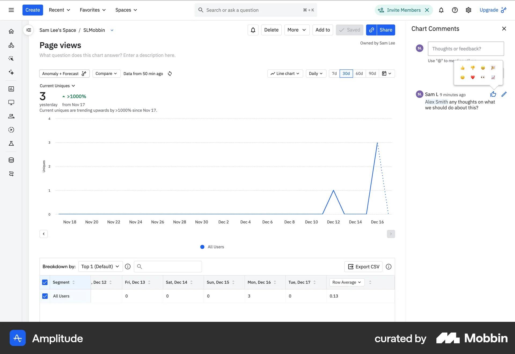The image size is (515, 354).
Task: Click the refresh icon next to data freshness
Action: tap(170, 73)
